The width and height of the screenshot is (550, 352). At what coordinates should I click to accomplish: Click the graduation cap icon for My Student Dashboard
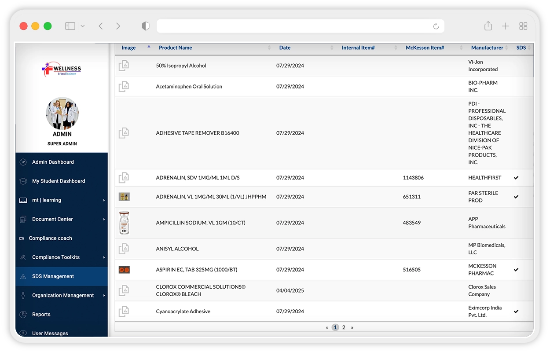23,181
